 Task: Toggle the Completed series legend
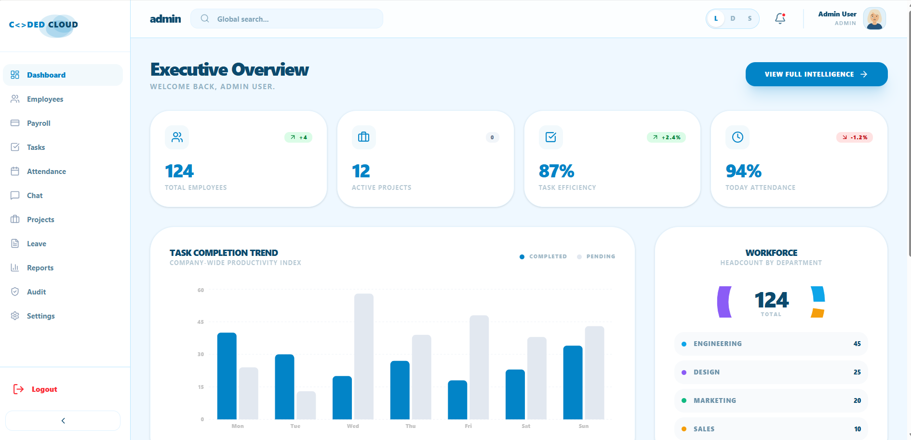pos(543,256)
